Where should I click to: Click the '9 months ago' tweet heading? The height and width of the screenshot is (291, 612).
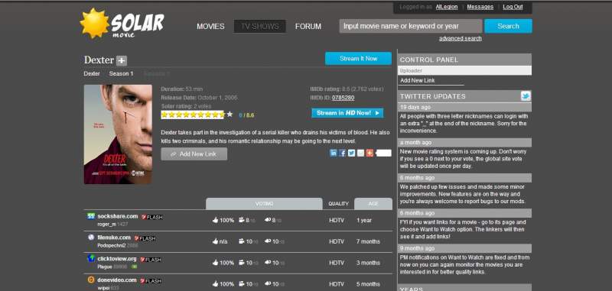[464, 248]
